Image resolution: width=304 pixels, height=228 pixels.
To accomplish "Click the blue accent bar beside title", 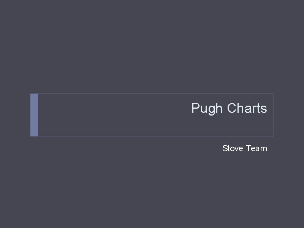I will [x=34, y=115].
